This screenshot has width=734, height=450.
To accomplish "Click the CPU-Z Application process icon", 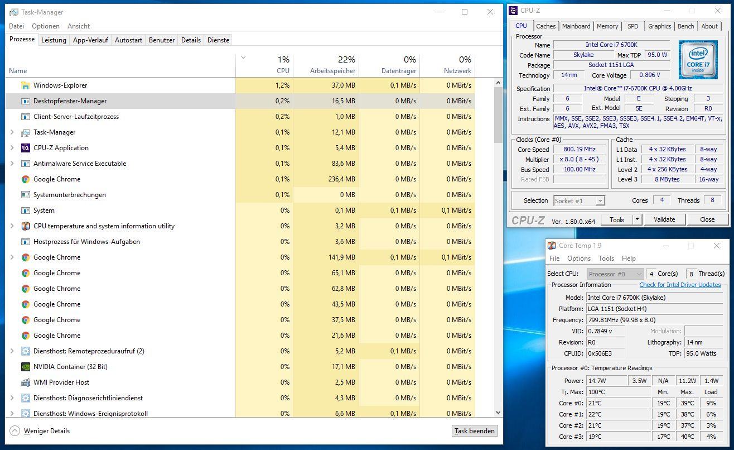I will click(25, 148).
